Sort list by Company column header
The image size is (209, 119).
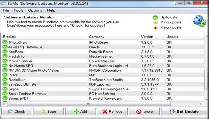(113, 37)
